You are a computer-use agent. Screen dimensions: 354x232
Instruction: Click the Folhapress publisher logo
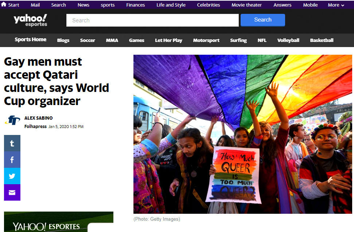tap(12, 121)
